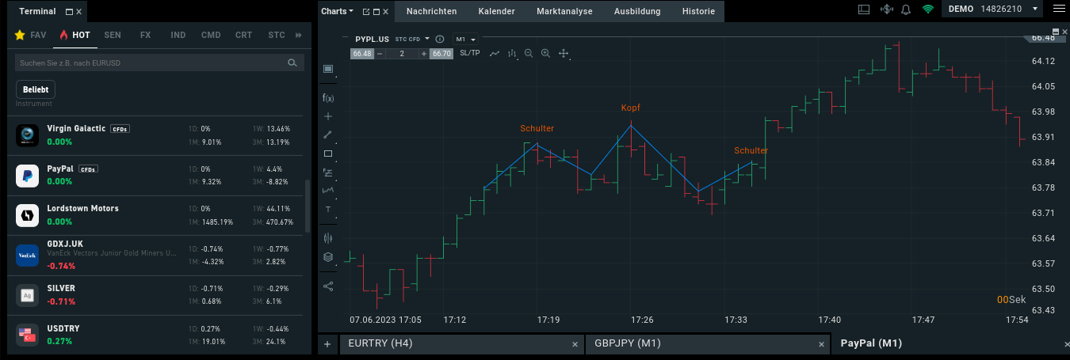The image size is (1070, 360).
Task: Click the CFDs badge next to PayPal
Action: 88,169
